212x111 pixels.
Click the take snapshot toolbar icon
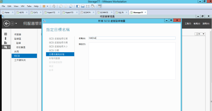pos(61,6)
